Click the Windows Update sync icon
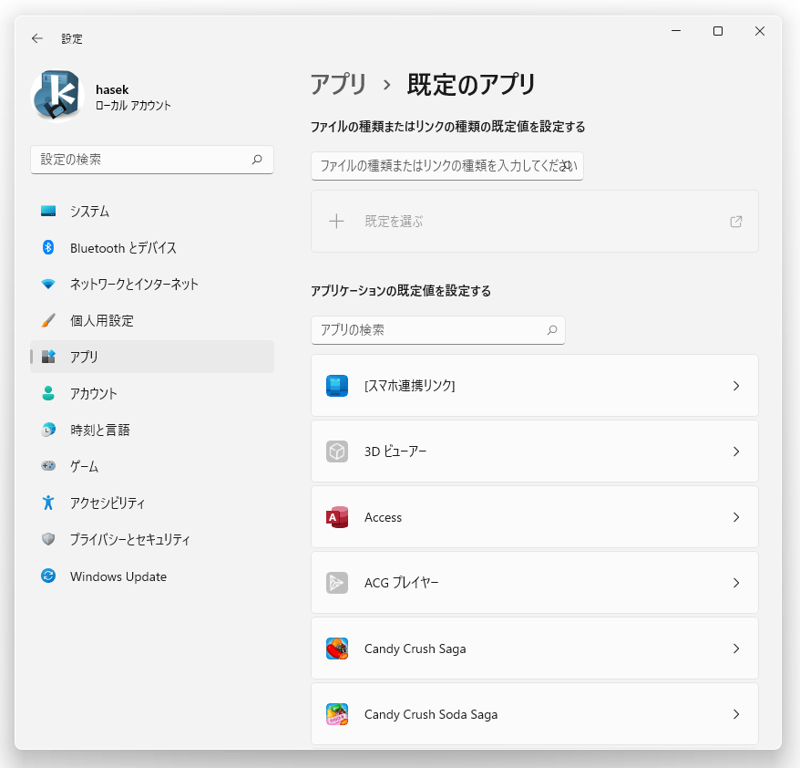This screenshot has height=768, width=800. pyautogui.click(x=48, y=576)
